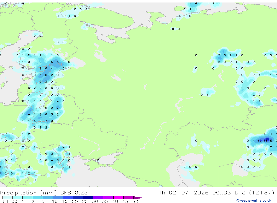Click the legend scale label '50'
The width and height of the screenshot is (277, 203).
pos(135,201)
